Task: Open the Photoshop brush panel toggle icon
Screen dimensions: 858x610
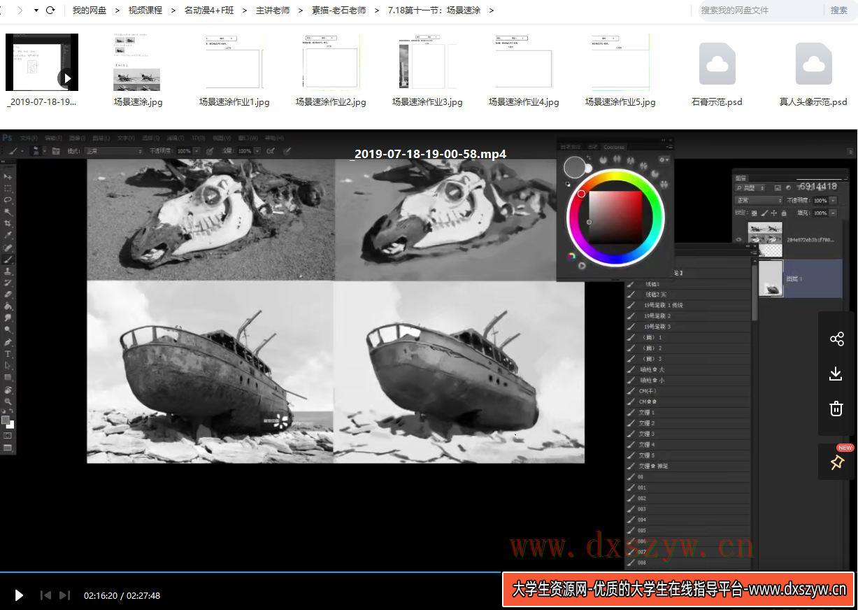Action: tap(57, 150)
